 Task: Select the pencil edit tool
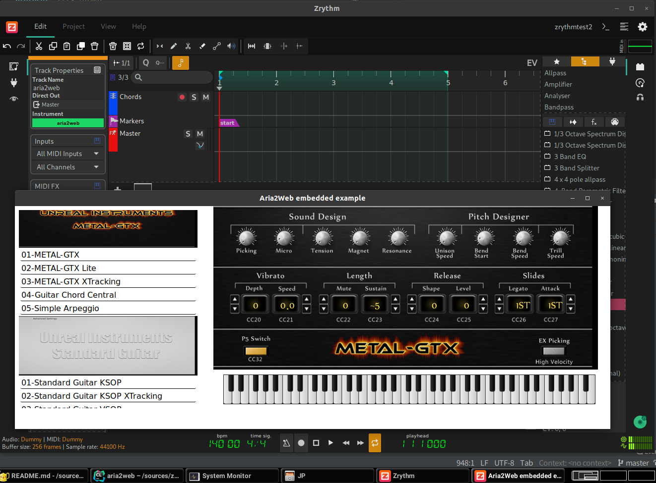click(174, 46)
